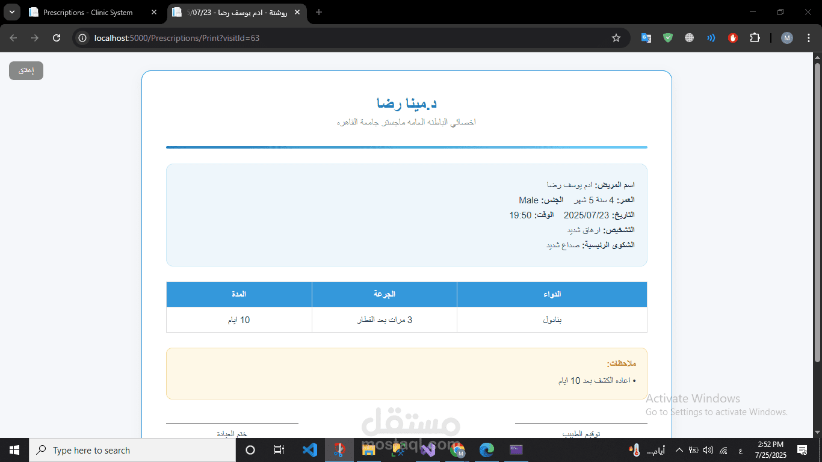
Task: Click the المدة column header
Action: [239, 294]
